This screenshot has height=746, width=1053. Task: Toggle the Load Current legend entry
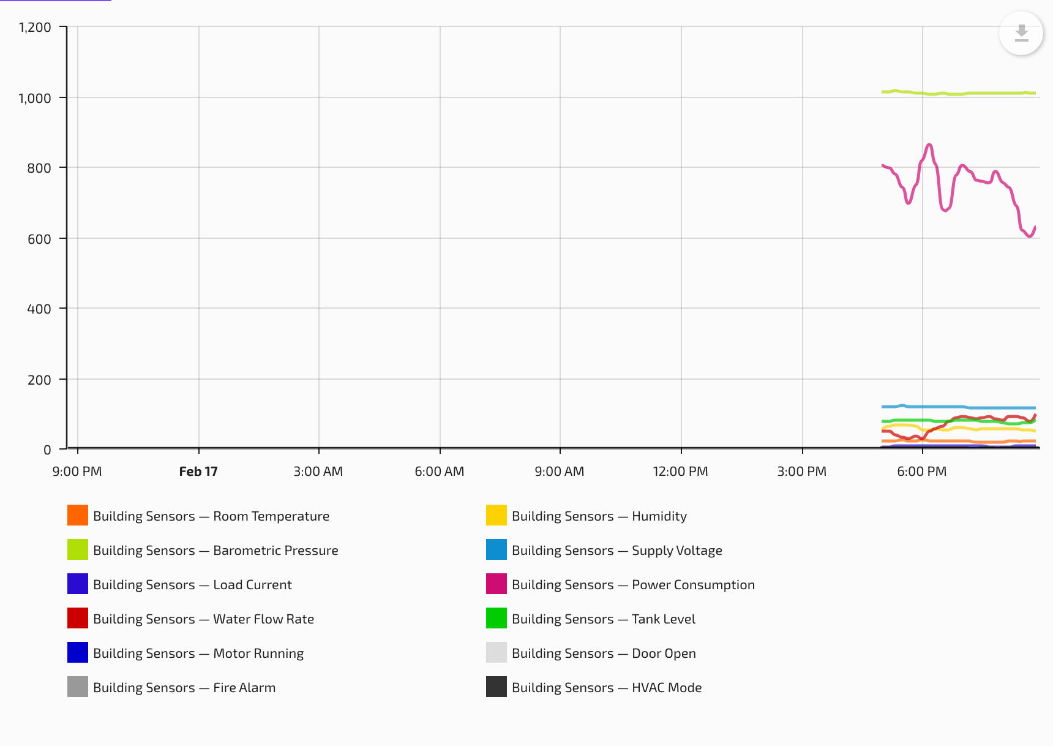pos(192,584)
